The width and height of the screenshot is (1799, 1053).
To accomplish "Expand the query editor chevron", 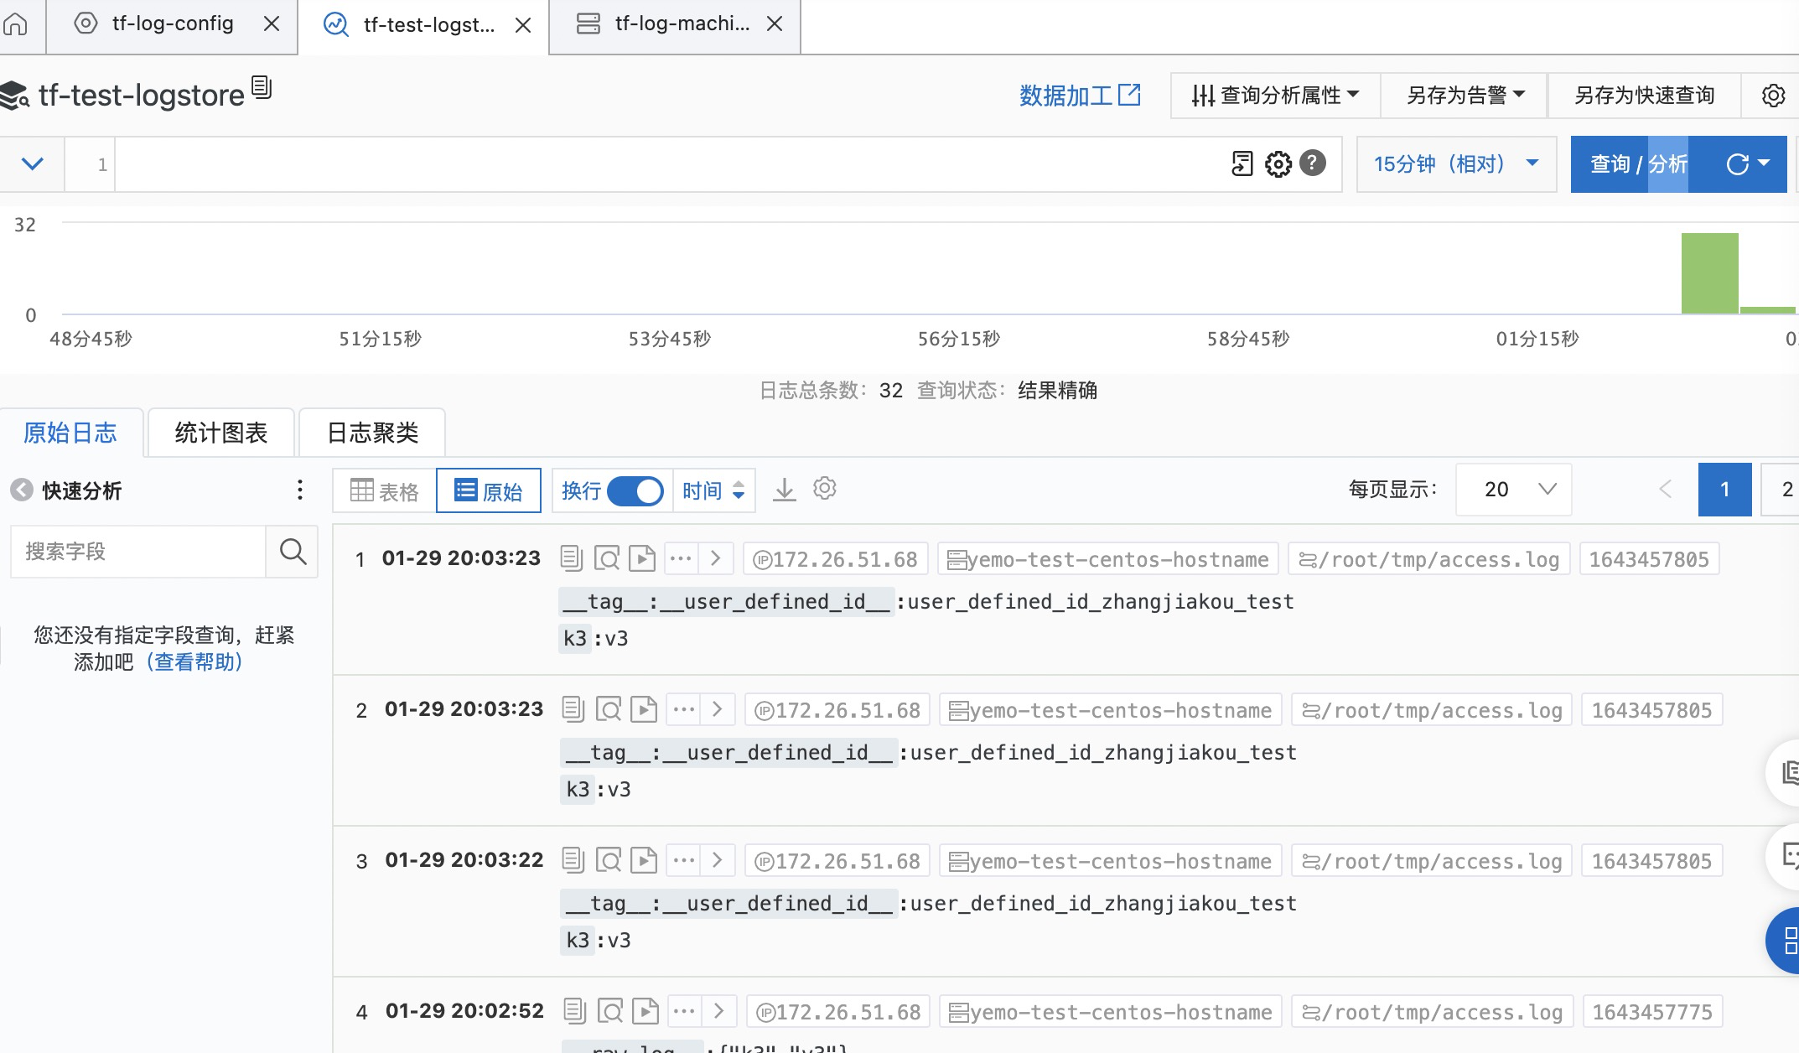I will [x=32, y=163].
